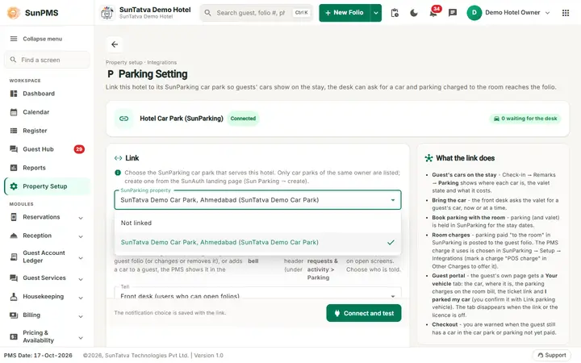Click the Connected status badge

(x=243, y=119)
